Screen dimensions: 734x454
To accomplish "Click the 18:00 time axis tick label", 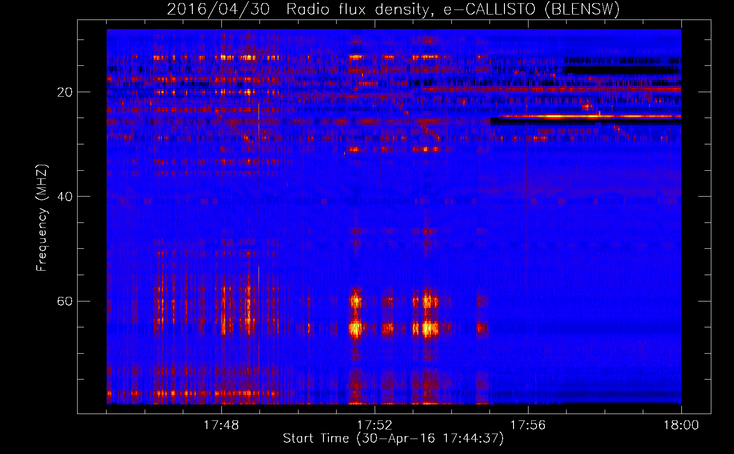I will [x=681, y=425].
